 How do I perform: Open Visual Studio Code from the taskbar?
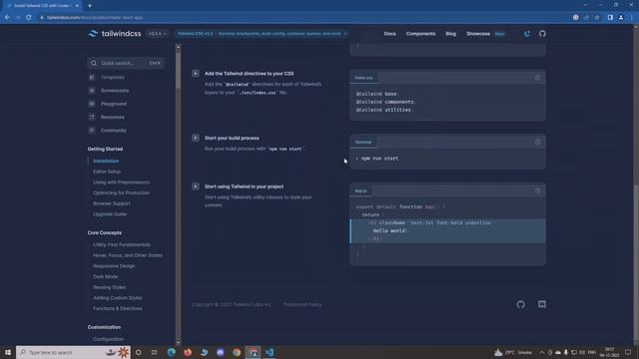270,352
